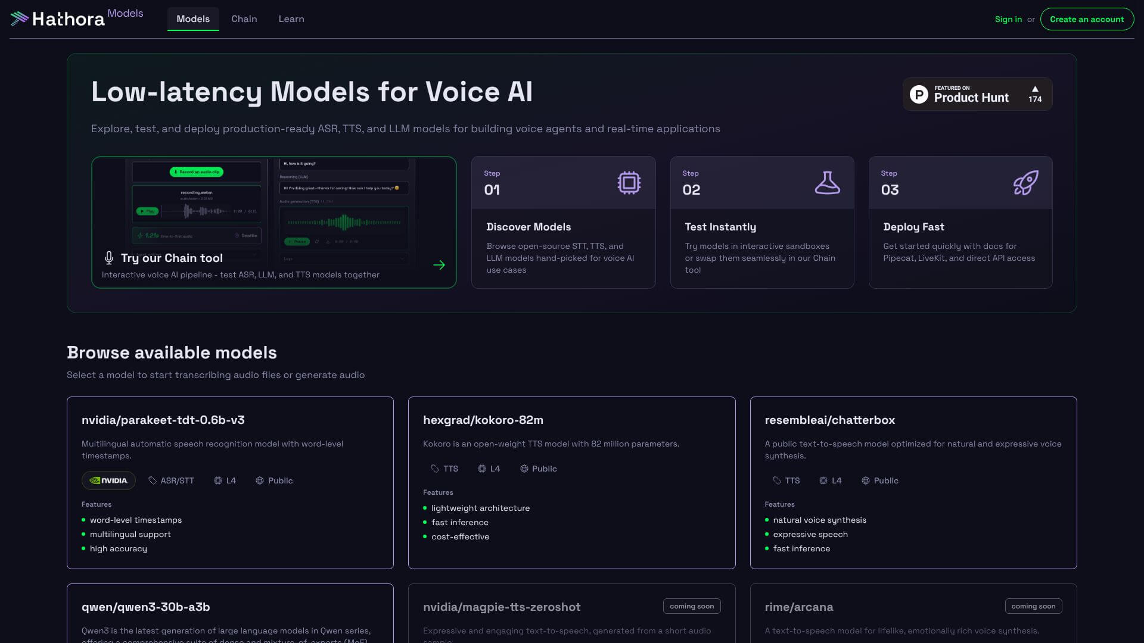Switch to the Chain tab
Viewport: 1144px width, 643px height.
pyautogui.click(x=244, y=19)
